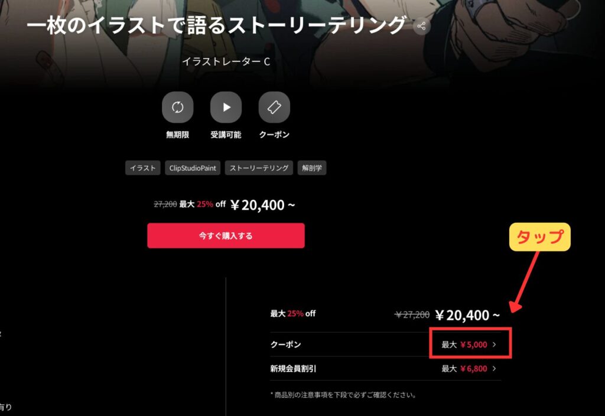
Task: Select the ストーリーテリング tag
Action: pos(259,168)
